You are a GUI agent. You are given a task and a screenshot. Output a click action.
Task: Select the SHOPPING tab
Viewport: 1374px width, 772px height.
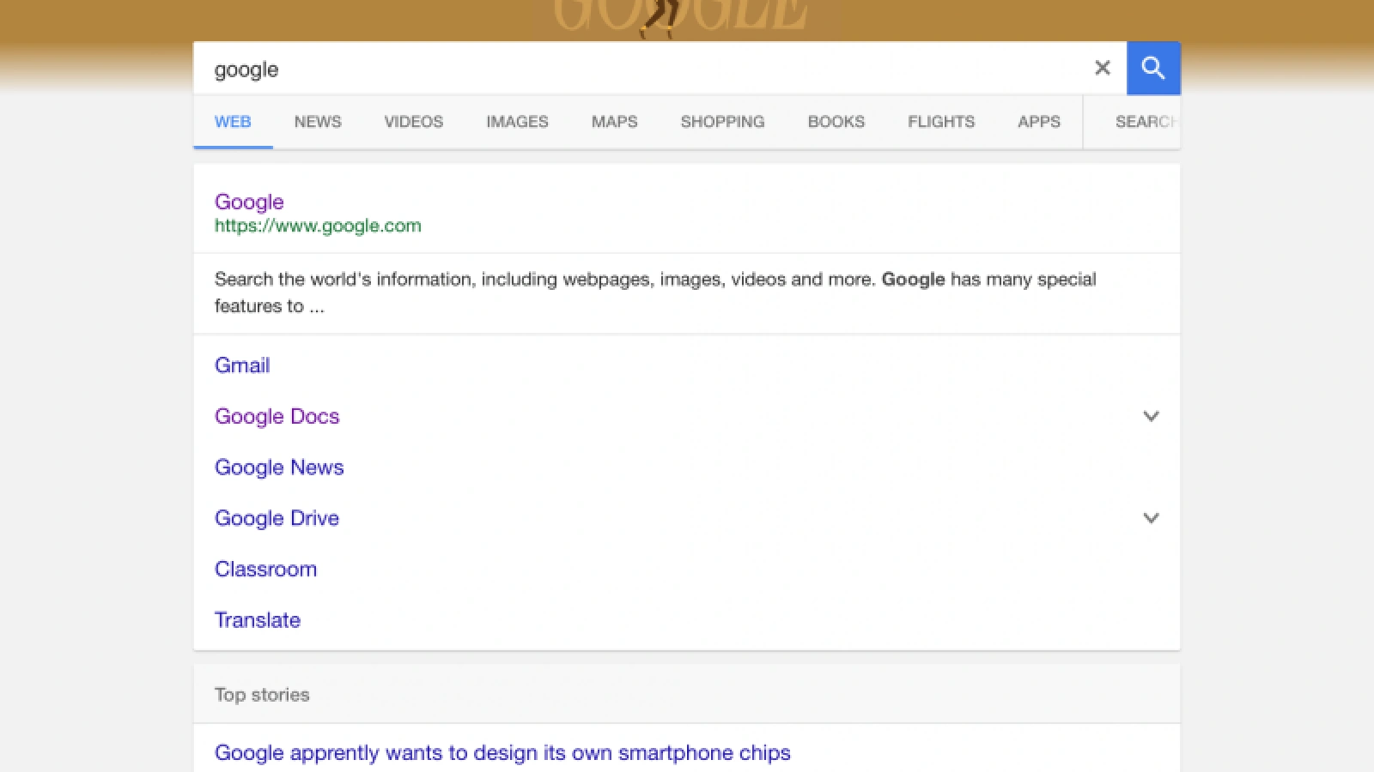coord(722,122)
